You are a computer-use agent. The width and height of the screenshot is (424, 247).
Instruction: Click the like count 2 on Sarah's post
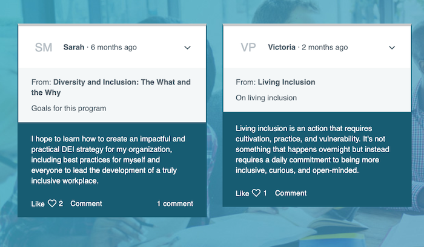61,204
